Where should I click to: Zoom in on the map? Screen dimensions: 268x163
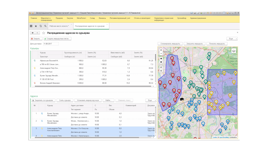161,50
